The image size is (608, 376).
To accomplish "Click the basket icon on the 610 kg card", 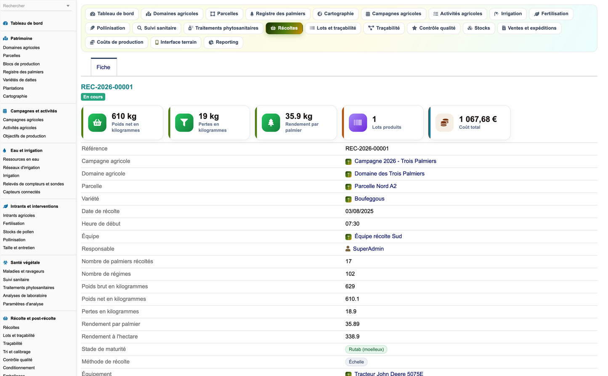I will point(97,123).
